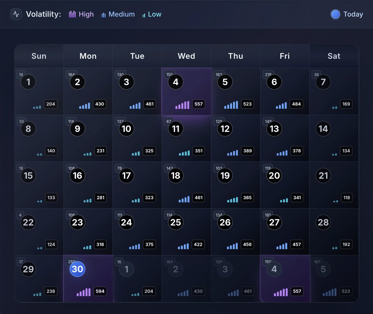Select the Sun column header
Viewport: 373px width, 314px height.
[x=39, y=56]
